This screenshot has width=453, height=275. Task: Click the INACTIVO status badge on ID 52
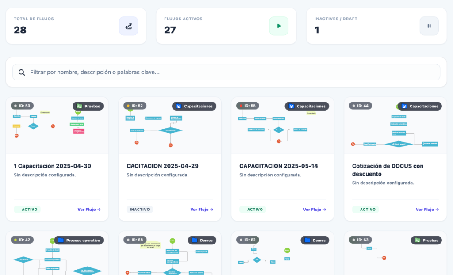[140, 210]
